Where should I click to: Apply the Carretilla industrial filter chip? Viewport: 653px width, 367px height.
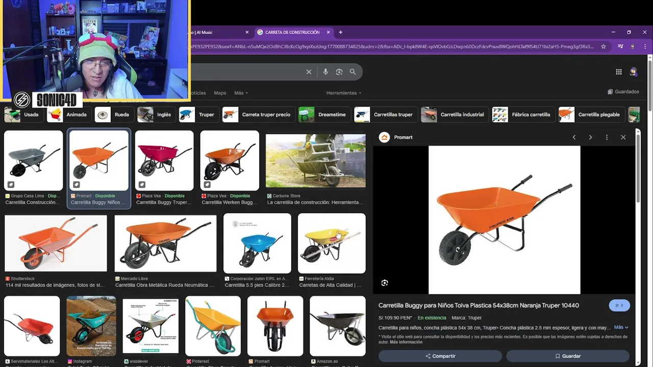click(455, 115)
